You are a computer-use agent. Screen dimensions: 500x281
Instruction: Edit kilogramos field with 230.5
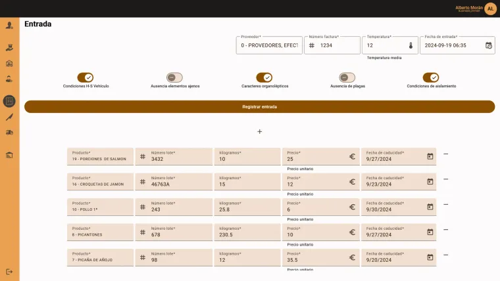[247, 232]
